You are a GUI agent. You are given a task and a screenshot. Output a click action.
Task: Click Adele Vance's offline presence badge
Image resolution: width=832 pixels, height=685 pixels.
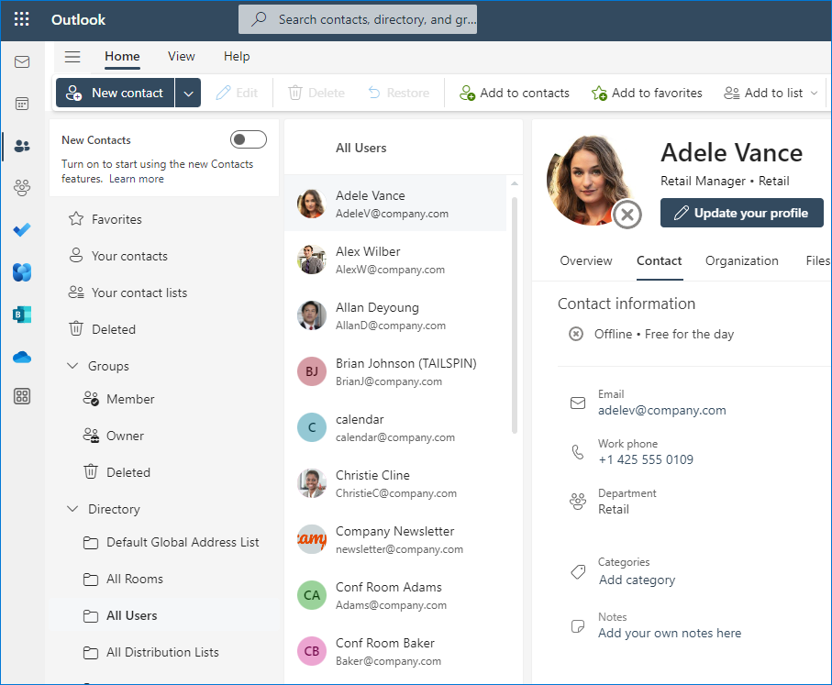pos(627,215)
